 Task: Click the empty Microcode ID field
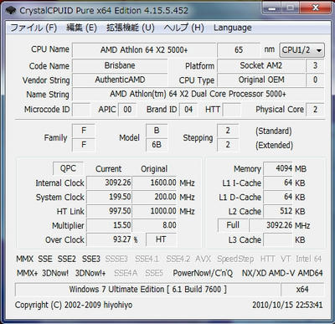pyautogui.click(x=81, y=109)
